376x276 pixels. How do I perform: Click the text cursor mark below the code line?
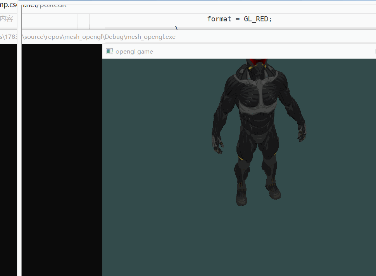176,28
